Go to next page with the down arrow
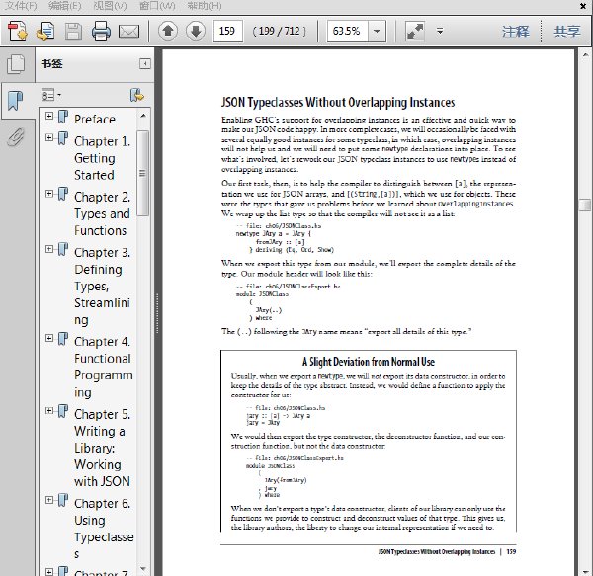This screenshot has height=576, width=593. (x=196, y=31)
